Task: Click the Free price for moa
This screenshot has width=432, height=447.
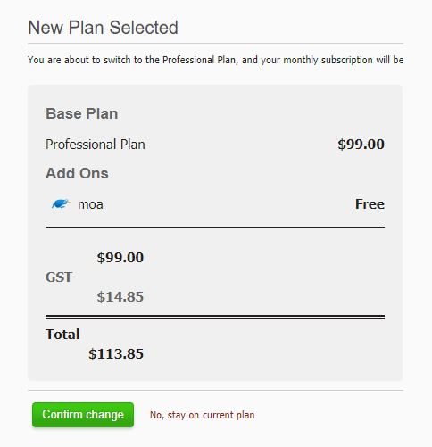Action: [x=370, y=204]
